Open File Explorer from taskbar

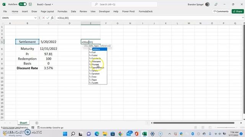click(x=105, y=134)
